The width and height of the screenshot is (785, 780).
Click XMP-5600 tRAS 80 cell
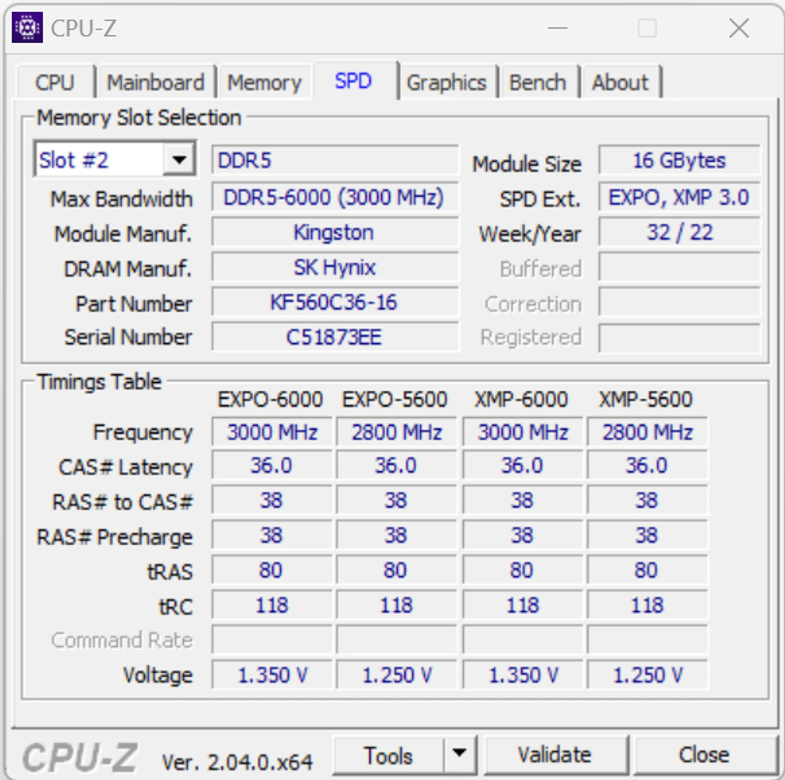(648, 570)
